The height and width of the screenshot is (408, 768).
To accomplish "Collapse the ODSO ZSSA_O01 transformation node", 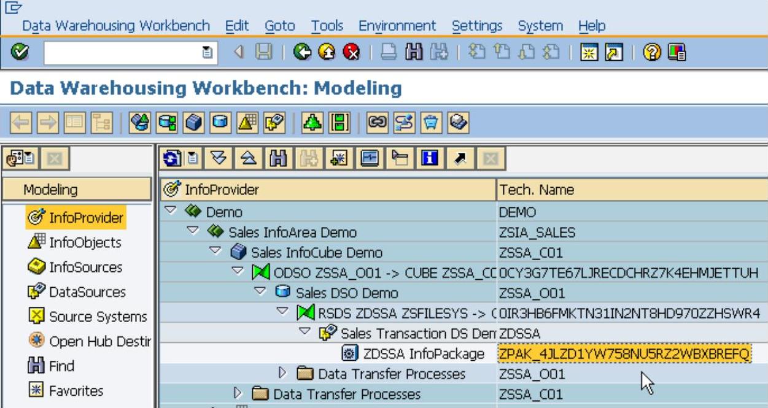I will (238, 271).
